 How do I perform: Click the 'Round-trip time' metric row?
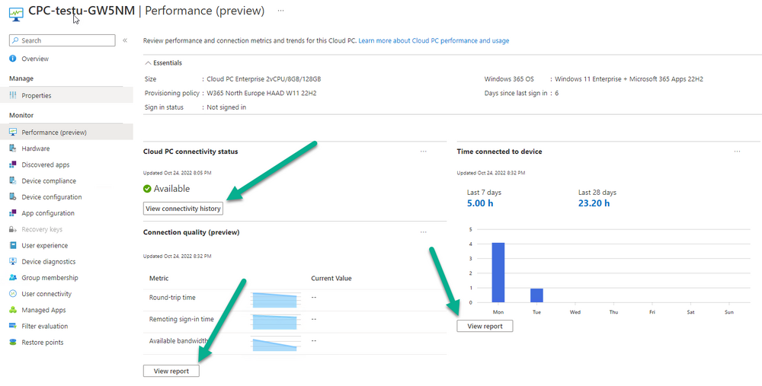[294, 300]
